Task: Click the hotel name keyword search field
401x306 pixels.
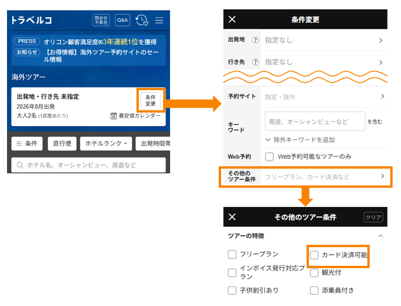Action: pos(88,165)
